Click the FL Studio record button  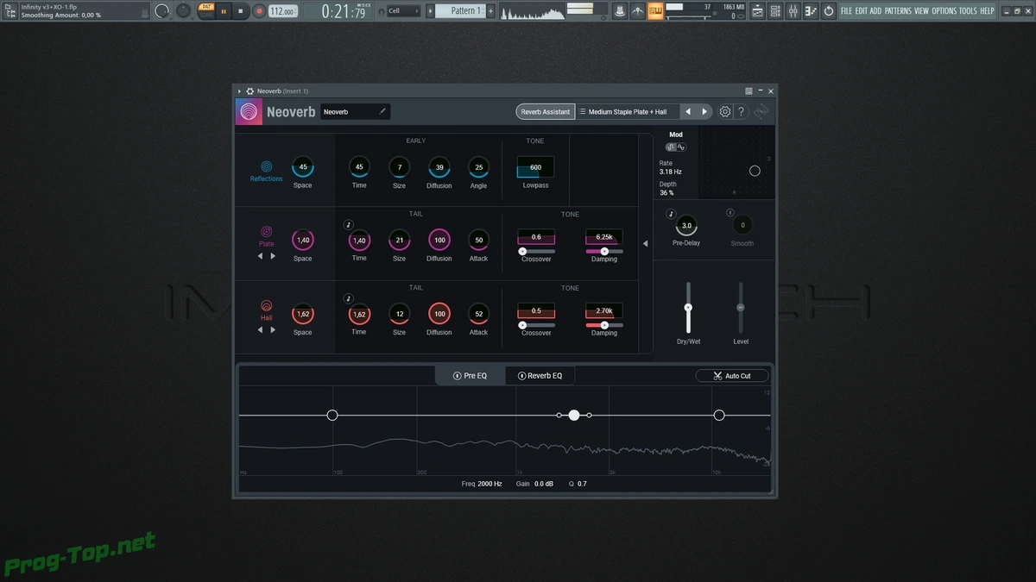pyautogui.click(x=259, y=11)
